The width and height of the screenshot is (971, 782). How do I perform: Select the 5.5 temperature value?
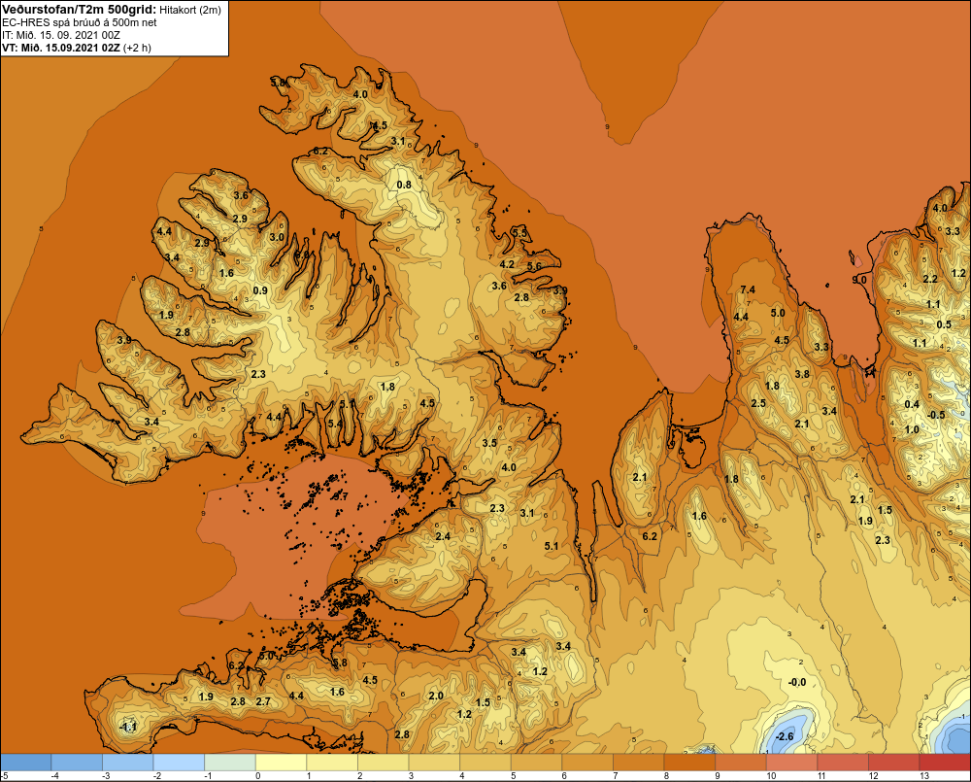point(520,233)
